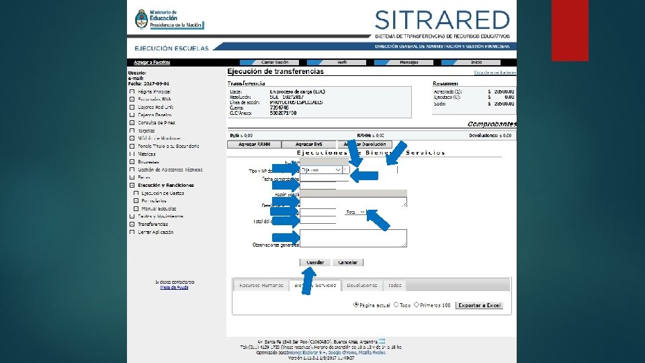Select the Primeros 100 radio button

click(x=417, y=305)
